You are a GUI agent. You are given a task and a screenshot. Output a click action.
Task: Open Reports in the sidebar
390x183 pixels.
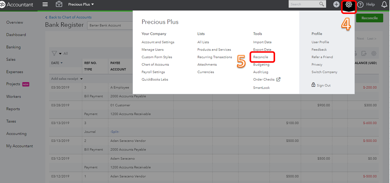[x=13, y=109]
